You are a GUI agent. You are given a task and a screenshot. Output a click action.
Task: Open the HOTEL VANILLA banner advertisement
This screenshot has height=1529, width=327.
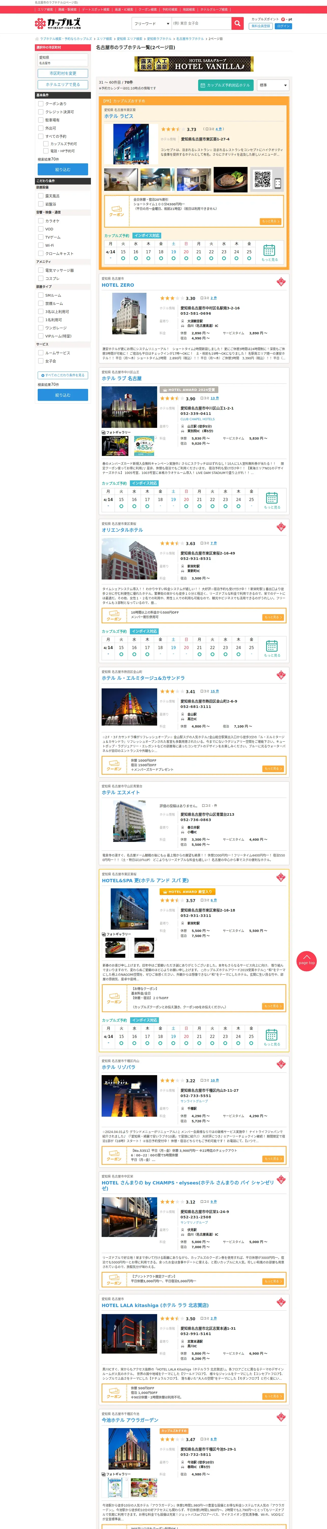click(x=194, y=64)
